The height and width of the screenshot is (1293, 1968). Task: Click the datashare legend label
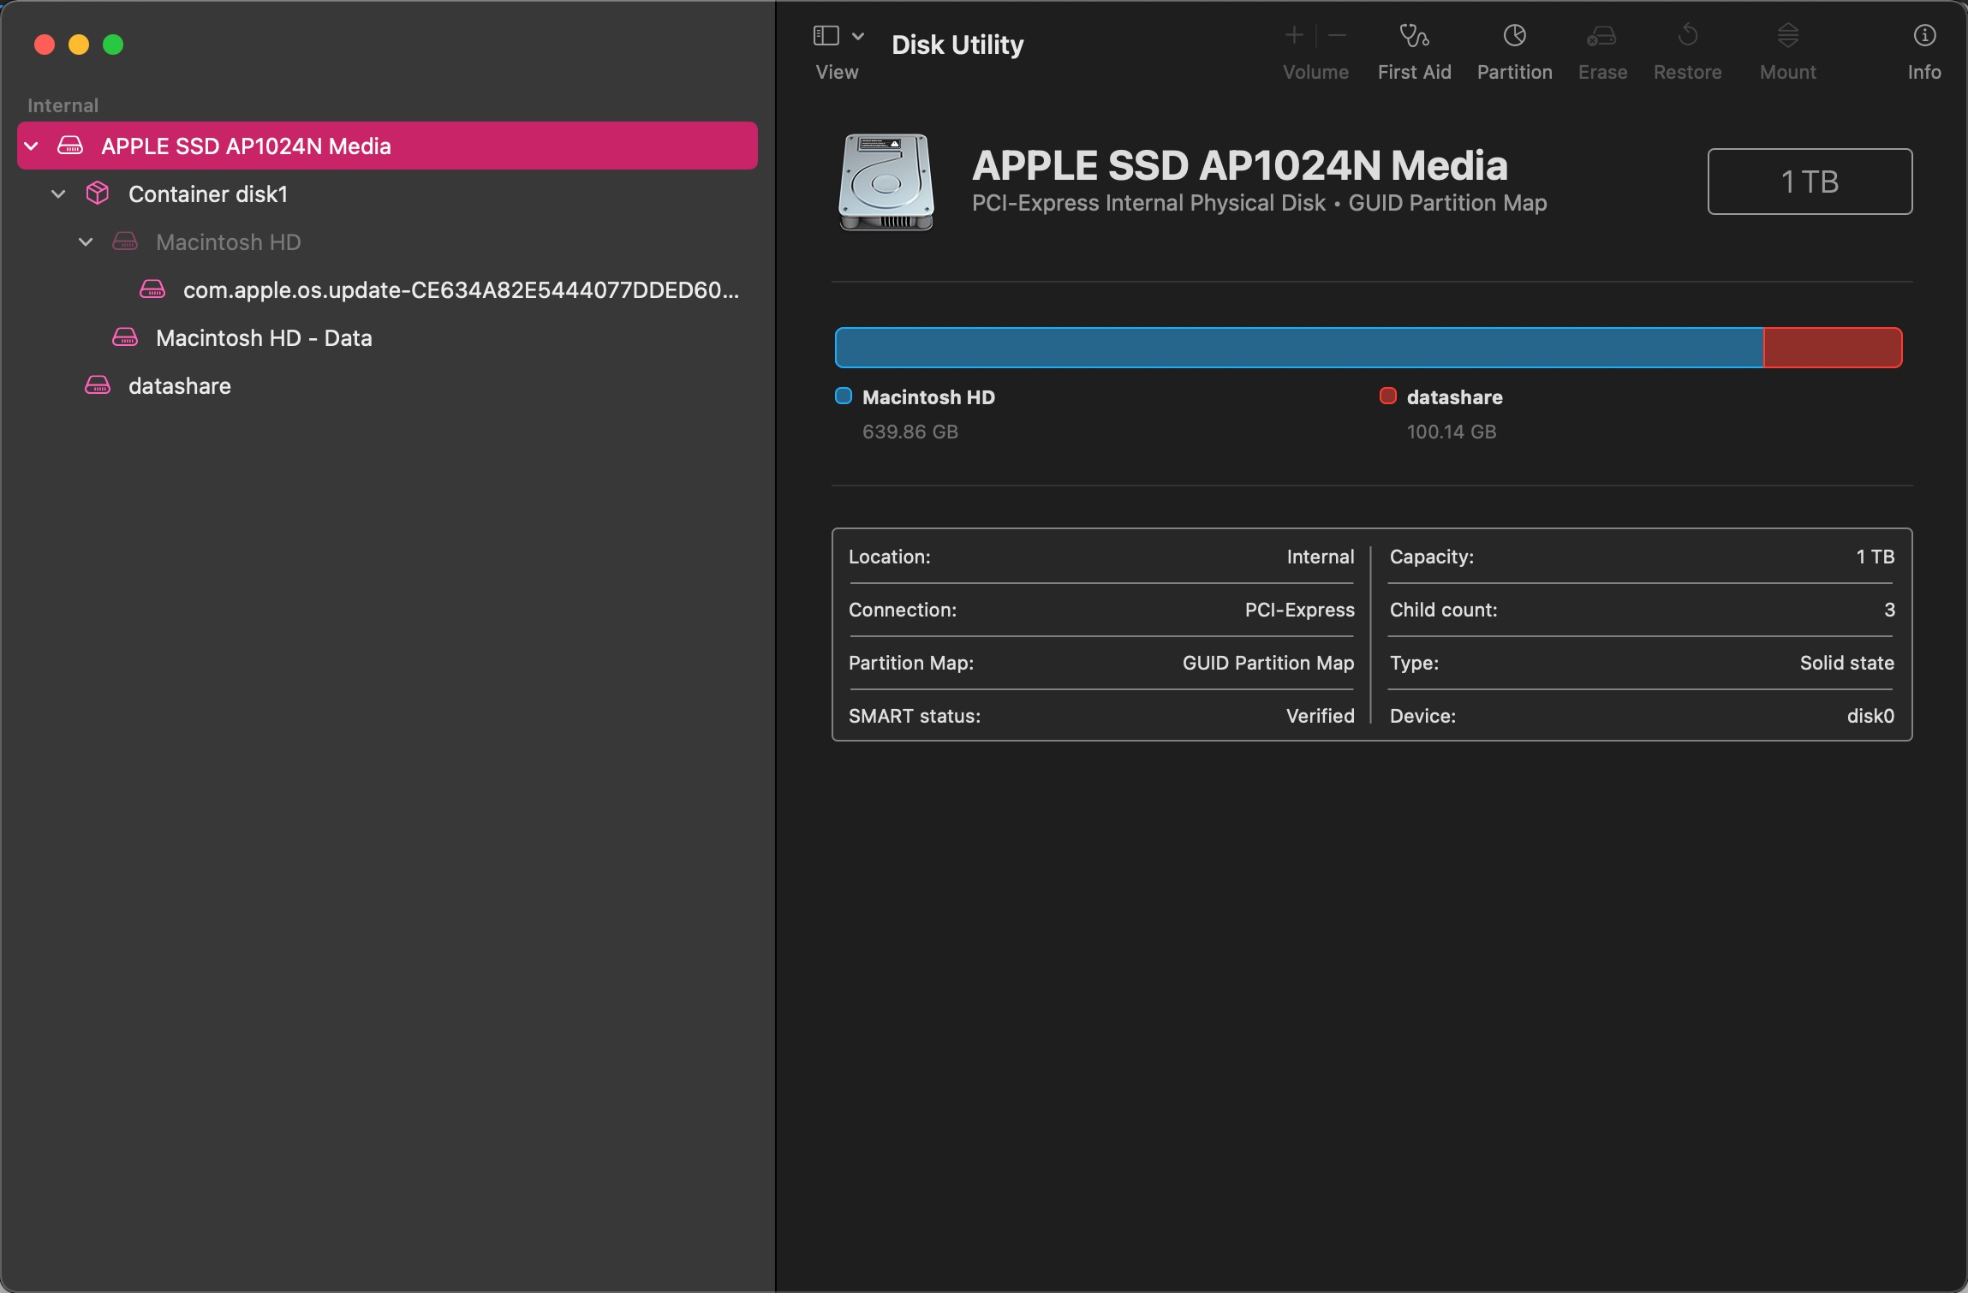tap(1454, 397)
